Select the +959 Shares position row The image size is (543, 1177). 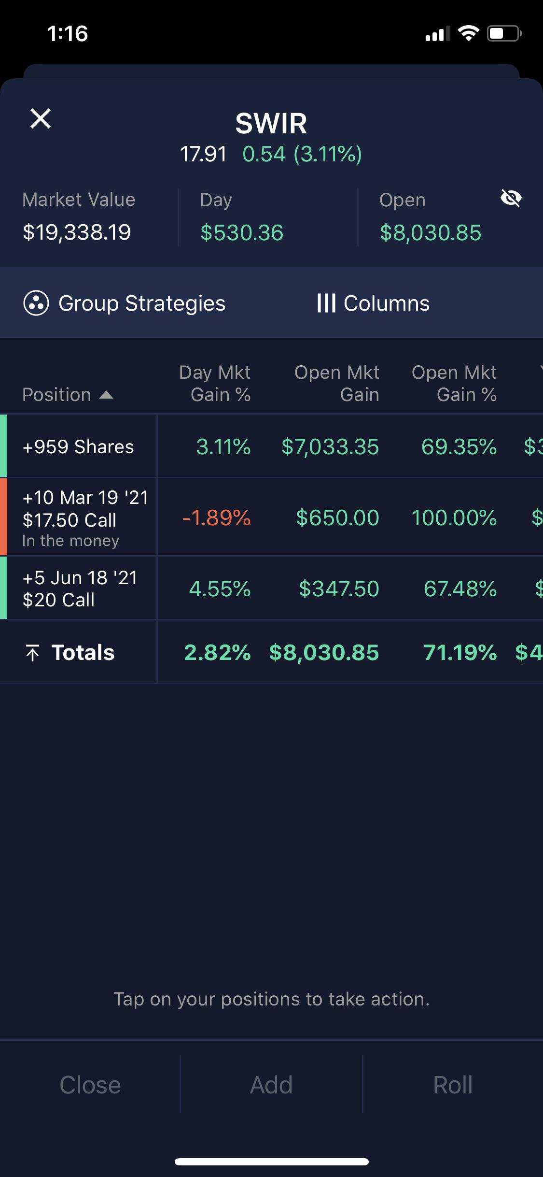pyautogui.click(x=78, y=447)
